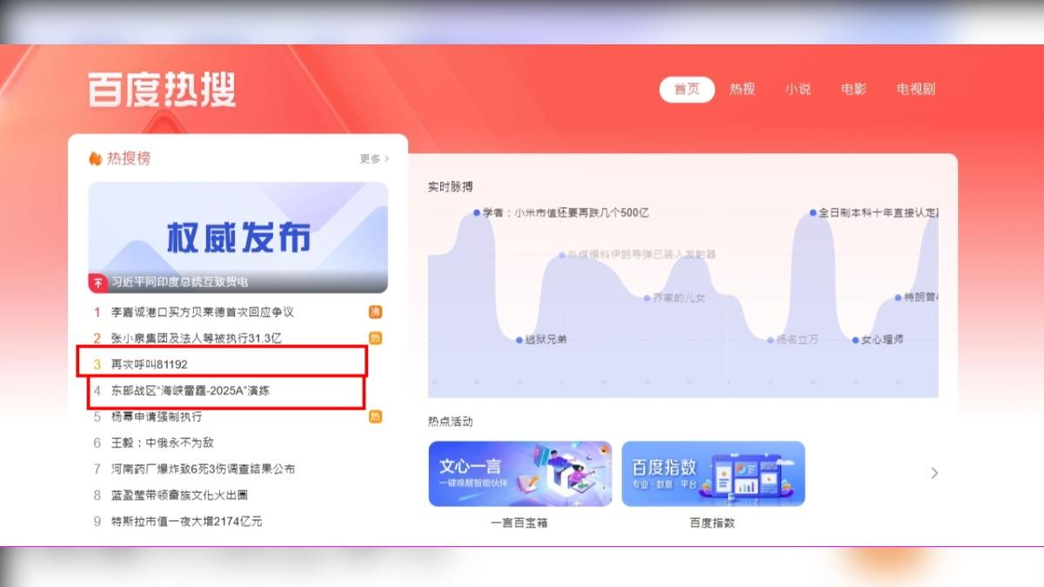Open 杨幂申请强制执行 entry
Screen dimensions: 1044x587
pyautogui.click(x=157, y=417)
